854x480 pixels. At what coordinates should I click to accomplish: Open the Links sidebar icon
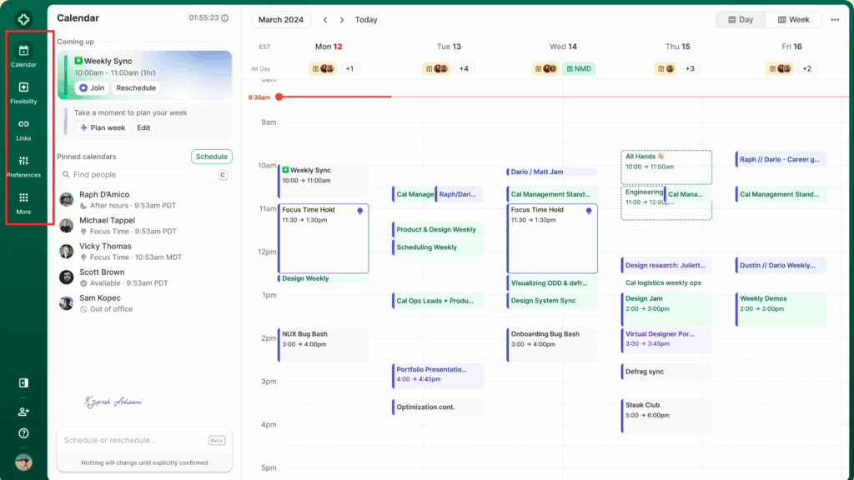pos(23,128)
